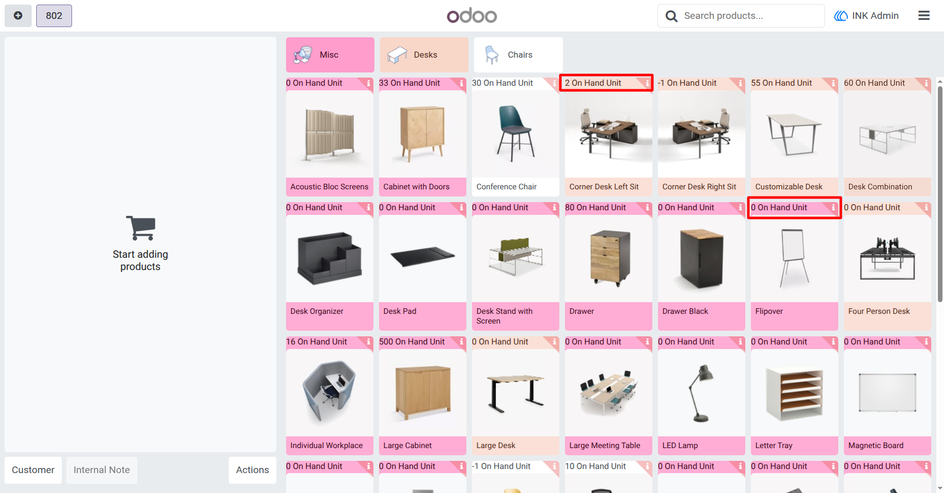Open info icon on Large Cabinet
Image resolution: width=944 pixels, height=493 pixels.
click(461, 341)
